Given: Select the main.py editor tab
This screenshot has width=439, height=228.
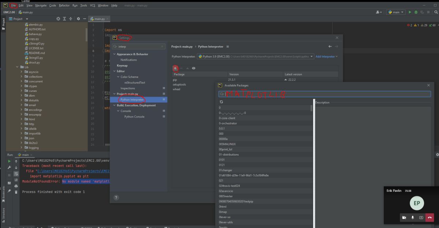Looking at the screenshot, I should [x=98, y=19].
